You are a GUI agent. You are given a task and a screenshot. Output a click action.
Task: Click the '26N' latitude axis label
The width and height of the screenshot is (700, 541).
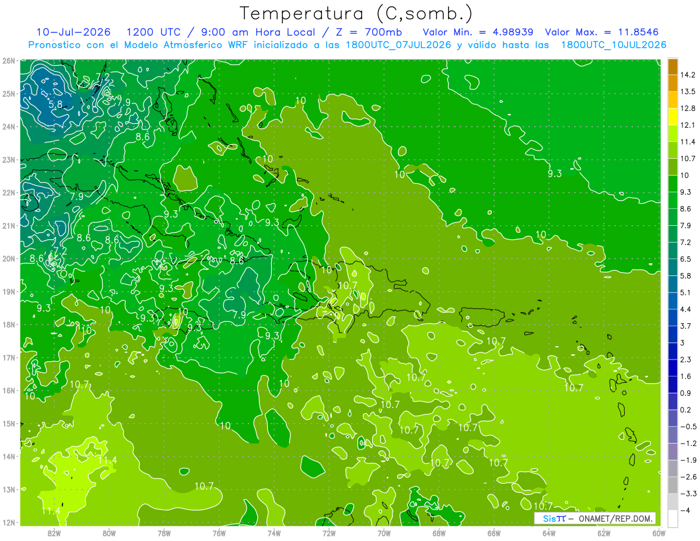(x=8, y=61)
